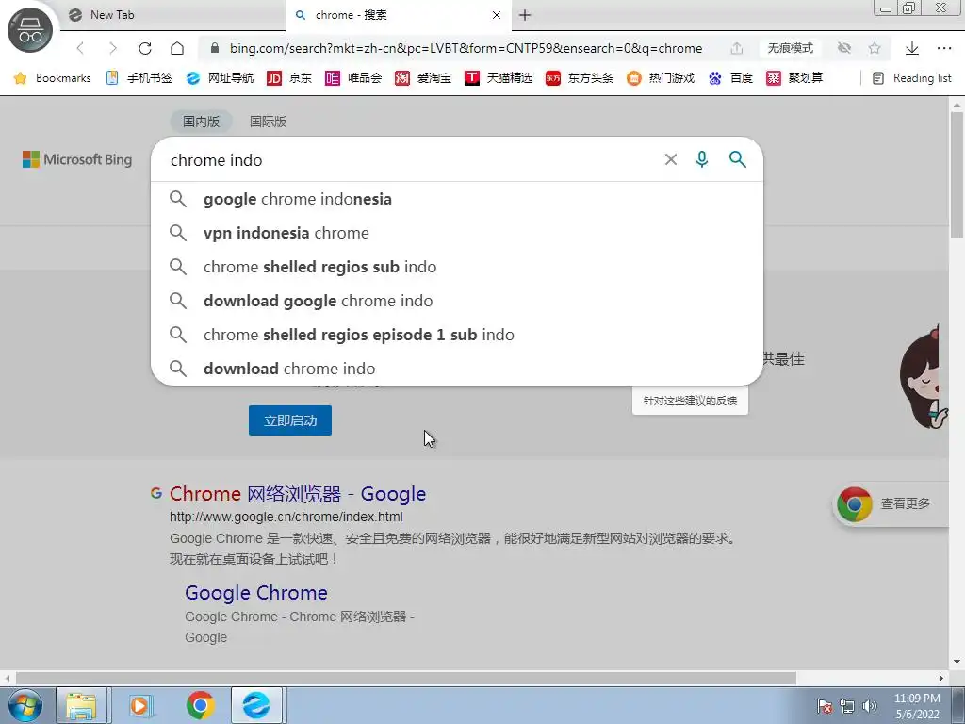Click the volume speaker tray icon
The image size is (965, 724).
coord(870,706)
